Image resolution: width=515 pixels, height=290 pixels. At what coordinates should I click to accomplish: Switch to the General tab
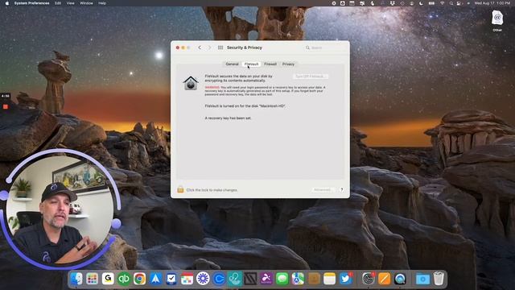pyautogui.click(x=232, y=64)
